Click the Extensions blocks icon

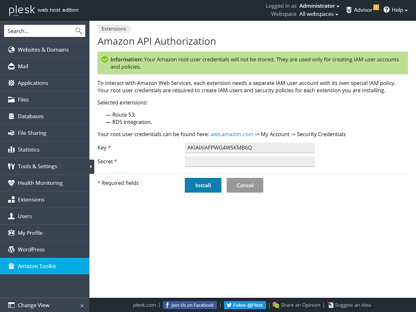11,199
